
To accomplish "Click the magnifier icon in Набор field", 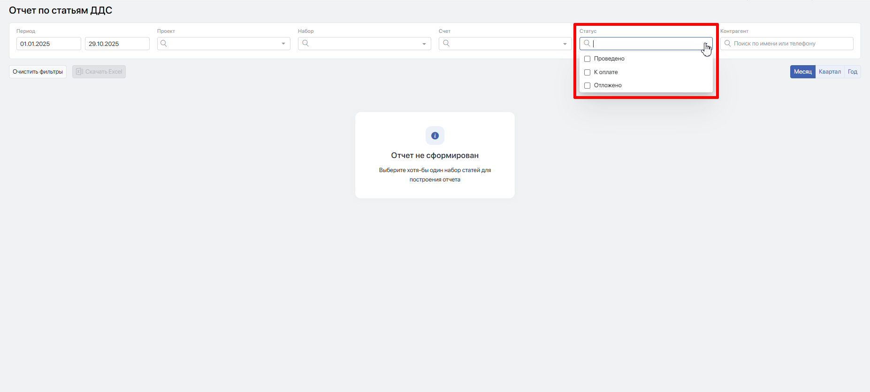I will (x=305, y=44).
